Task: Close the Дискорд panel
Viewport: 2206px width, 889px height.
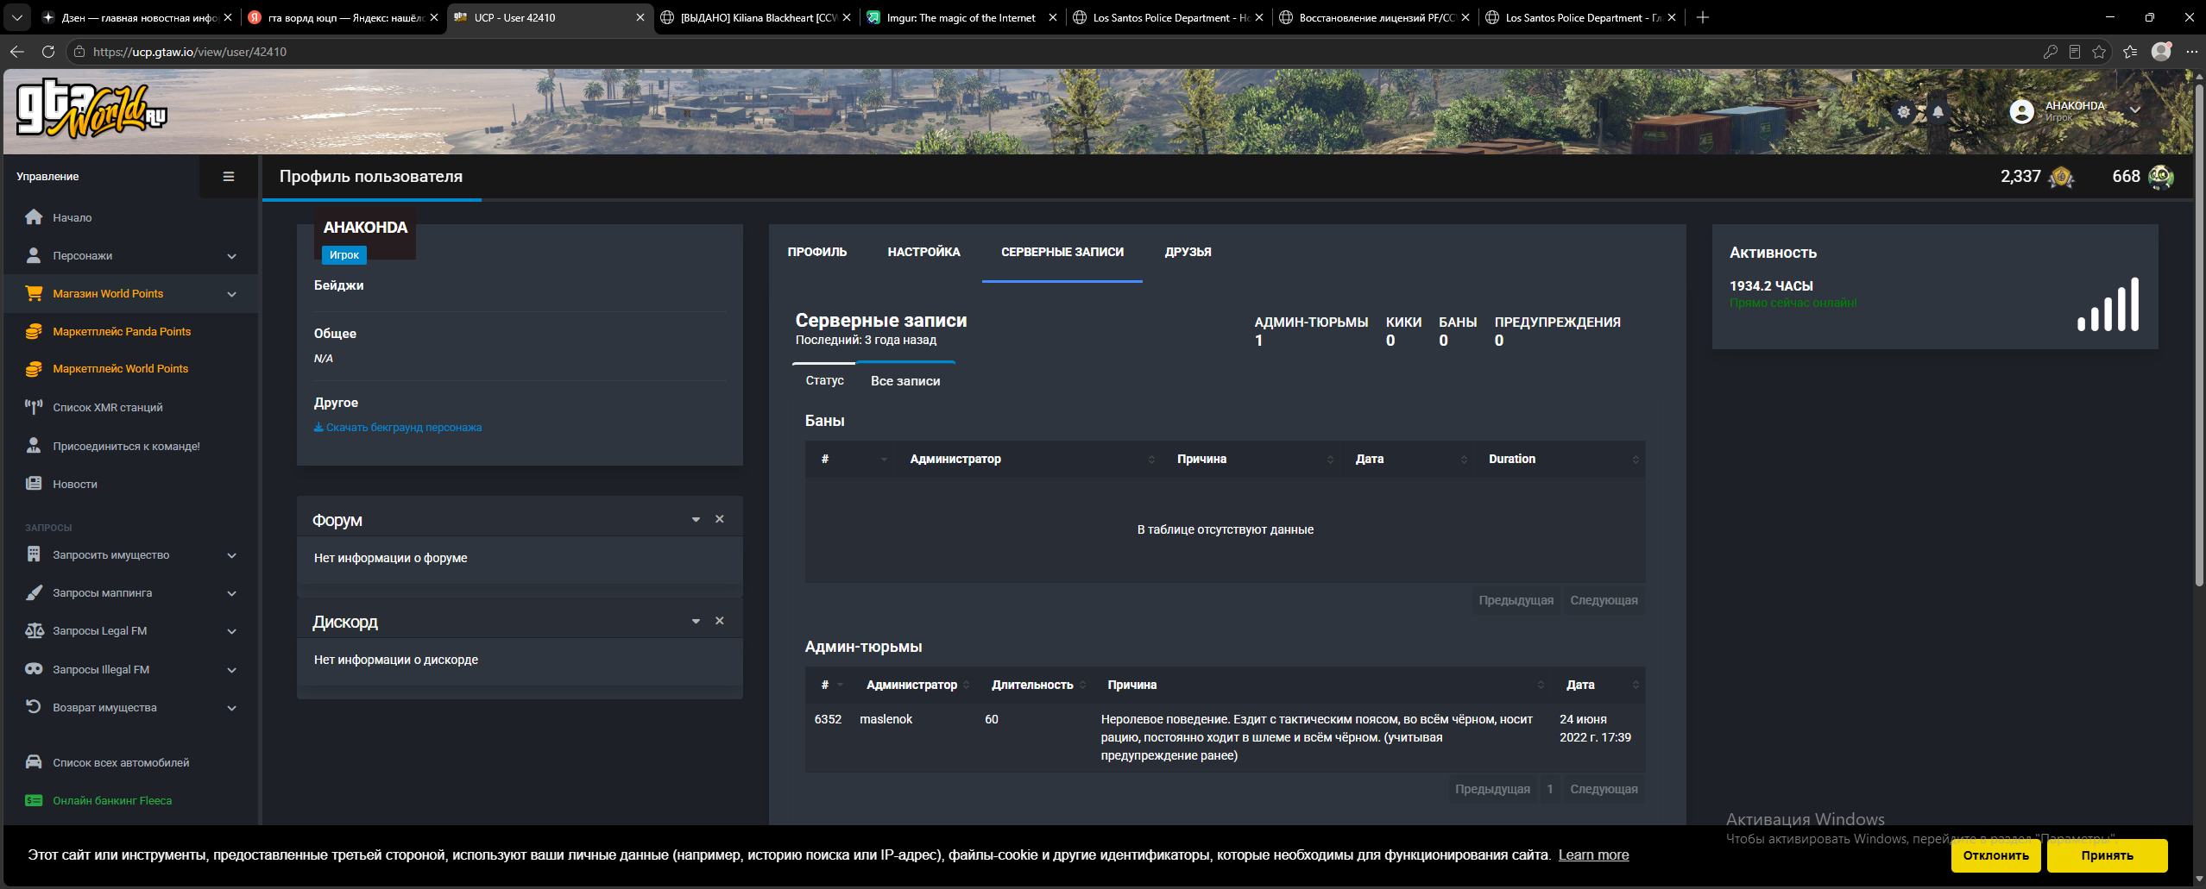Action: coord(720,621)
